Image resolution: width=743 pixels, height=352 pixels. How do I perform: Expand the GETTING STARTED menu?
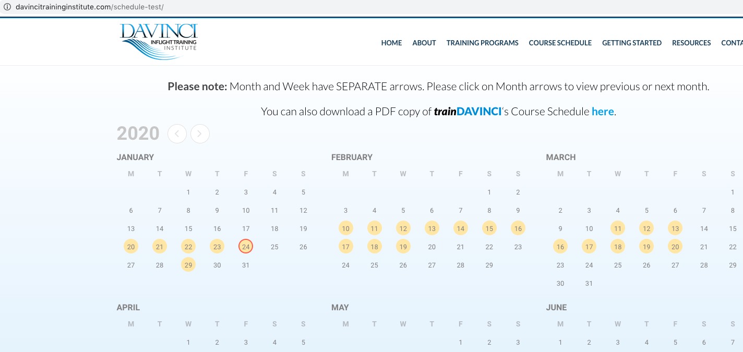(x=631, y=43)
